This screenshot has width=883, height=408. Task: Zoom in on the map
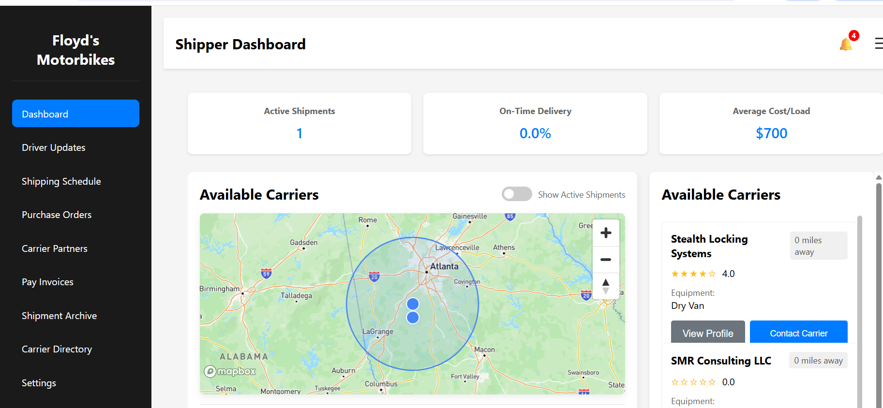click(x=606, y=233)
